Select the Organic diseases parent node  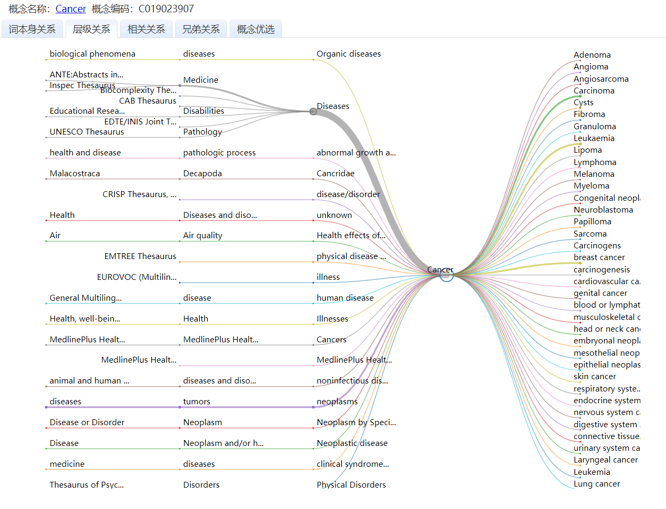coord(348,54)
